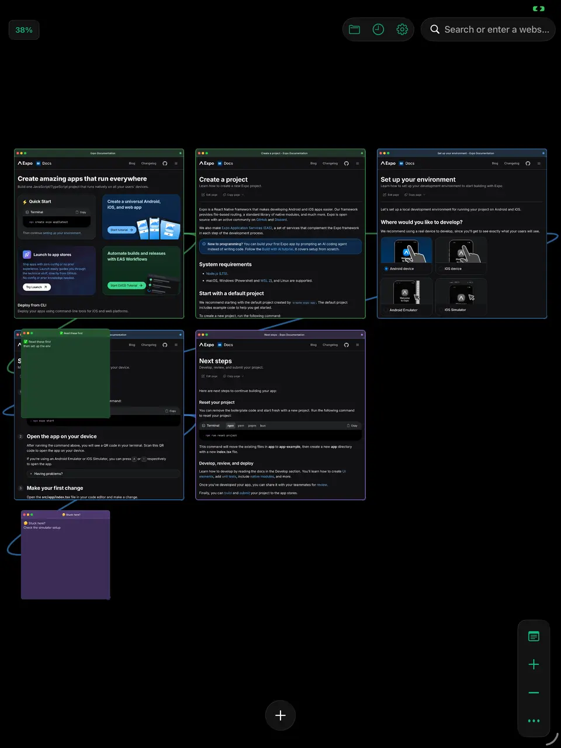Image resolution: width=561 pixels, height=748 pixels.
Task: Expand Copy page dropdown in the Create a project window
Action: 234,195
